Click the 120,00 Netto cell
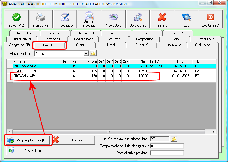This screenshot has height=162, width=228. coord(139,75)
